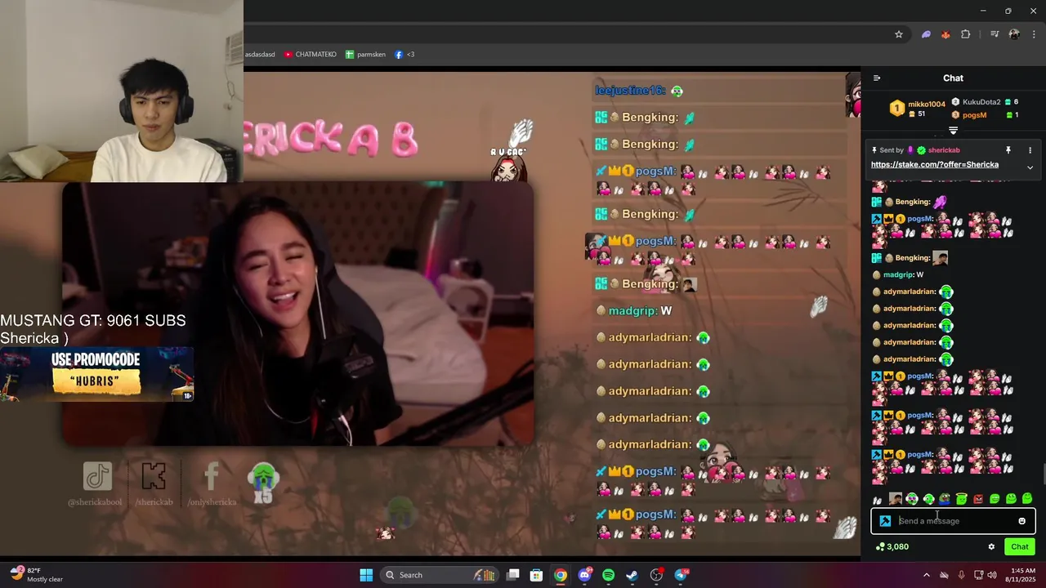Open pogsM leaderboard entry
Image resolution: width=1046 pixels, height=588 pixels.
pos(985,115)
